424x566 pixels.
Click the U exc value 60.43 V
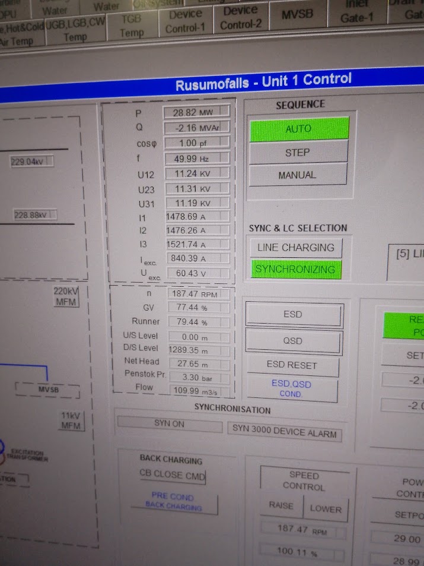[x=198, y=273]
